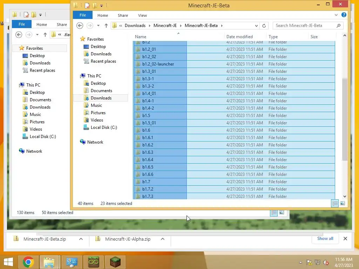Click Minecraft-JE breadcrumb in address bar

(x=165, y=26)
